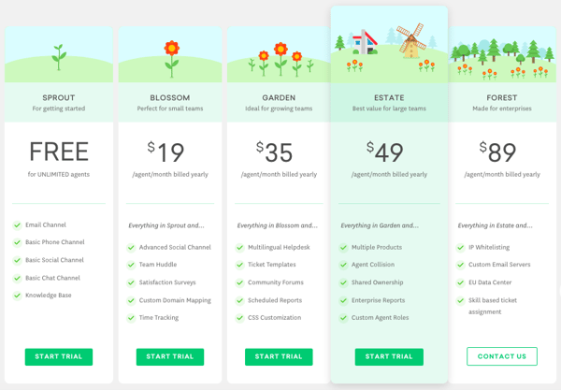The width and height of the screenshot is (561, 390).
Task: Click the Garden plan three-flowers illustration
Action: 280,59
